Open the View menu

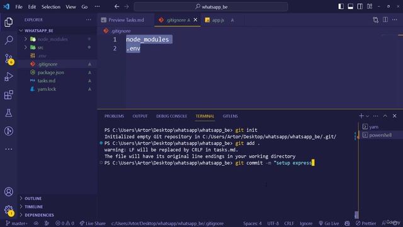(x=71, y=7)
